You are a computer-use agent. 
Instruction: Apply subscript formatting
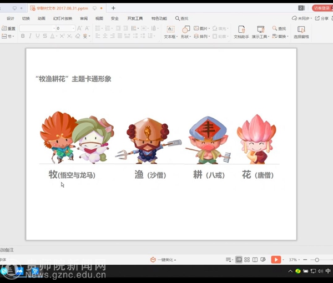[69, 36]
